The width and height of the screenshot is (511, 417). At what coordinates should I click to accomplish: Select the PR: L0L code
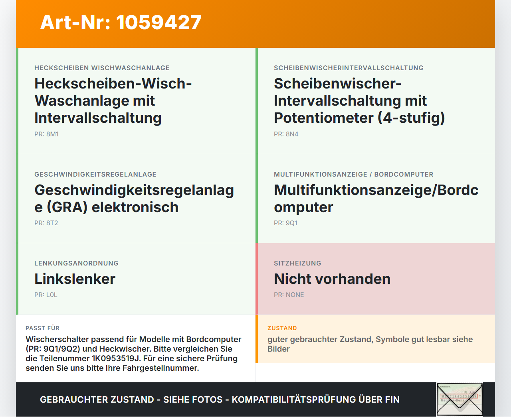coord(46,295)
